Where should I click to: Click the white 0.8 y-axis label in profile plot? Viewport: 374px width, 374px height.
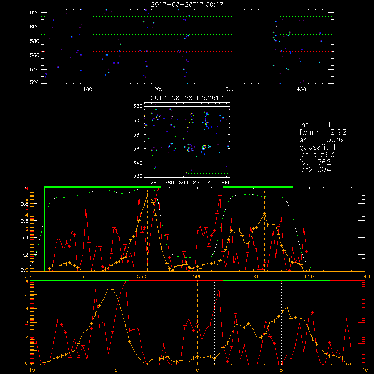coord(25,204)
